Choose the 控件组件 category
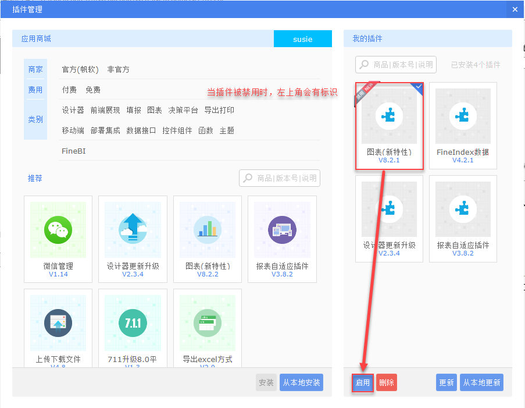The image size is (525, 408). (177, 130)
